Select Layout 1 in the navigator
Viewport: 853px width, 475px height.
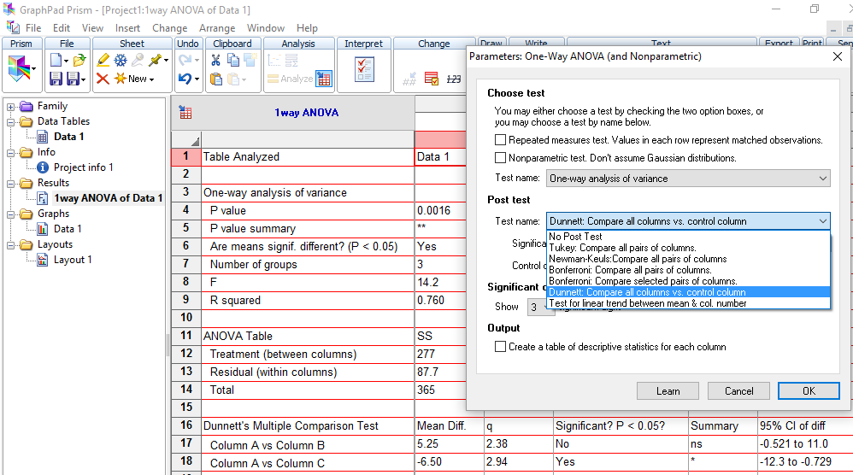pos(73,260)
